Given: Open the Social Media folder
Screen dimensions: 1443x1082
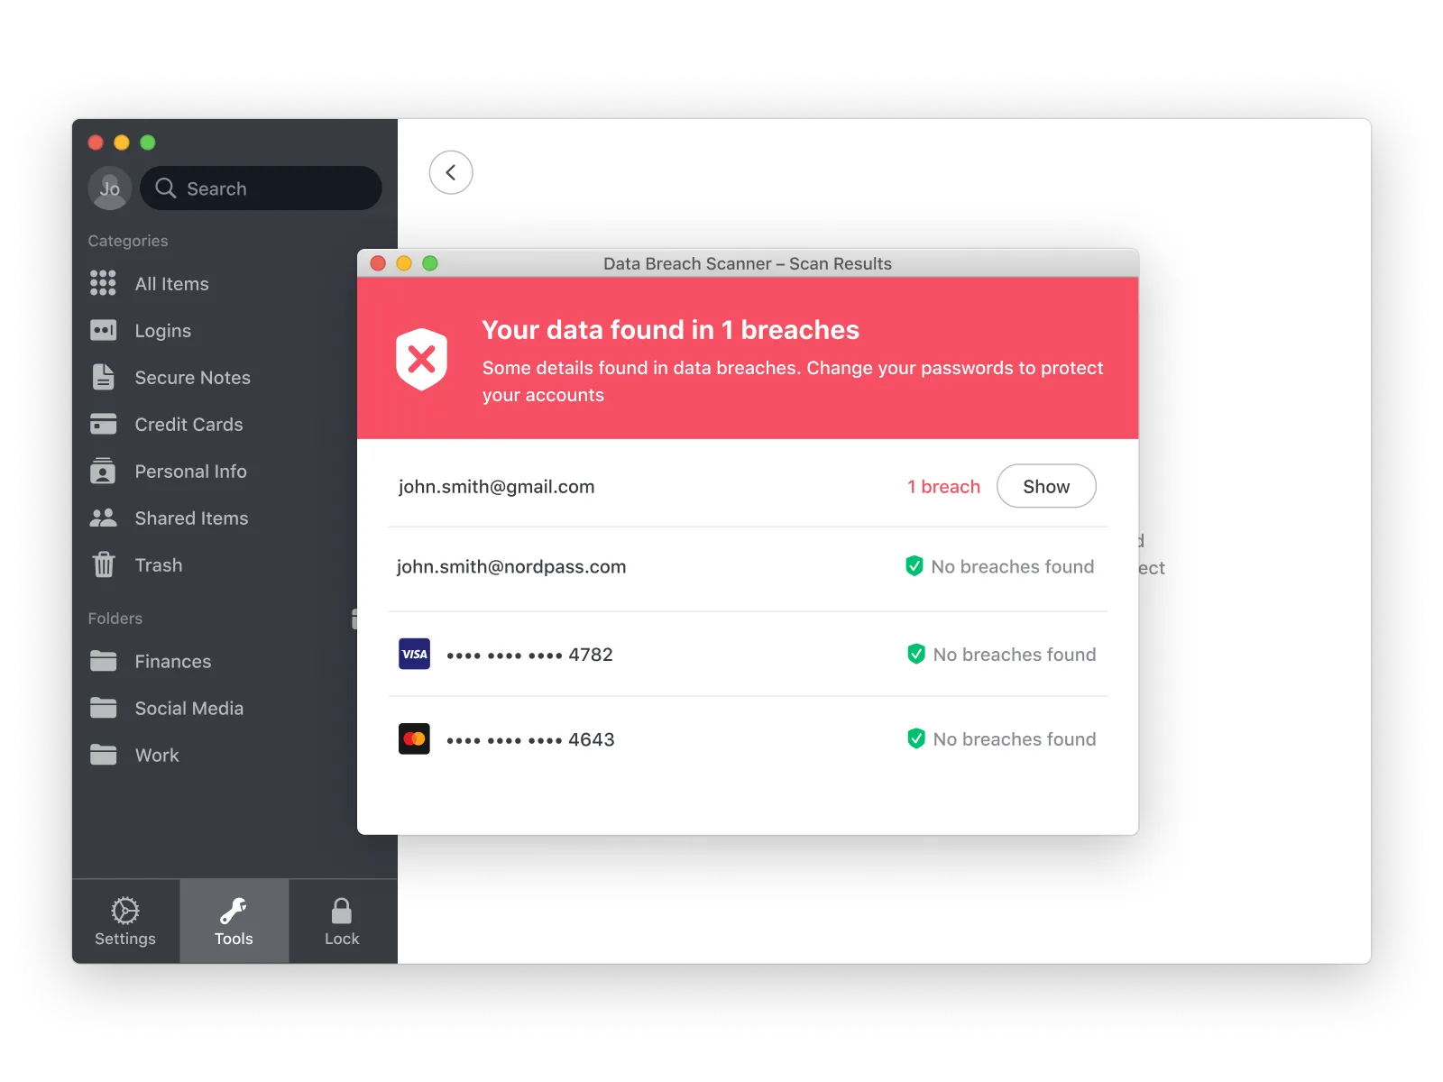Looking at the screenshot, I should (188, 708).
